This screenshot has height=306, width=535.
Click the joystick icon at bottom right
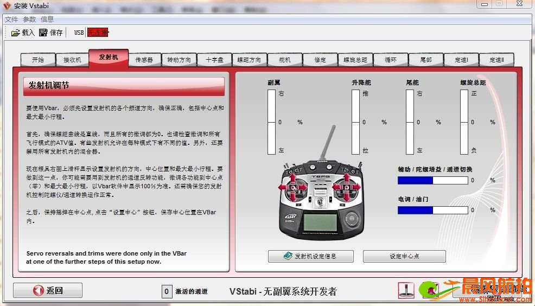[x=406, y=290]
